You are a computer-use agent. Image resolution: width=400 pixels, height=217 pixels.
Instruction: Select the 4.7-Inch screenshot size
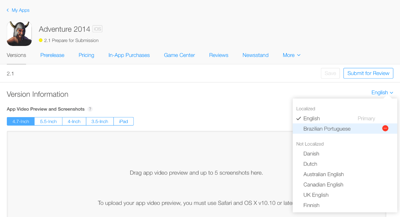(21, 122)
